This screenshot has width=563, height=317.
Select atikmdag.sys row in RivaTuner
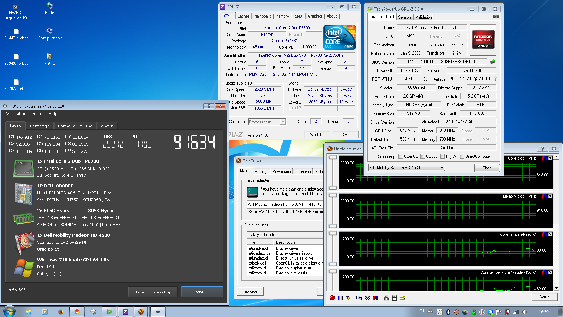pyautogui.click(x=285, y=253)
